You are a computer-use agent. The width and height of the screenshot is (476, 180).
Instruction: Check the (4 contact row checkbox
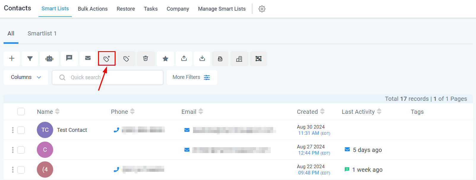coord(21,170)
